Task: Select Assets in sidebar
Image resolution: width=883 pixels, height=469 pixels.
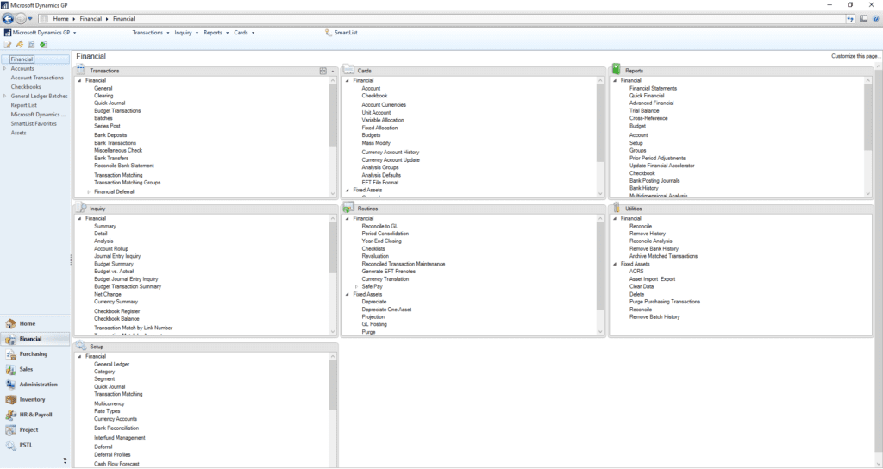Action: pyautogui.click(x=19, y=133)
